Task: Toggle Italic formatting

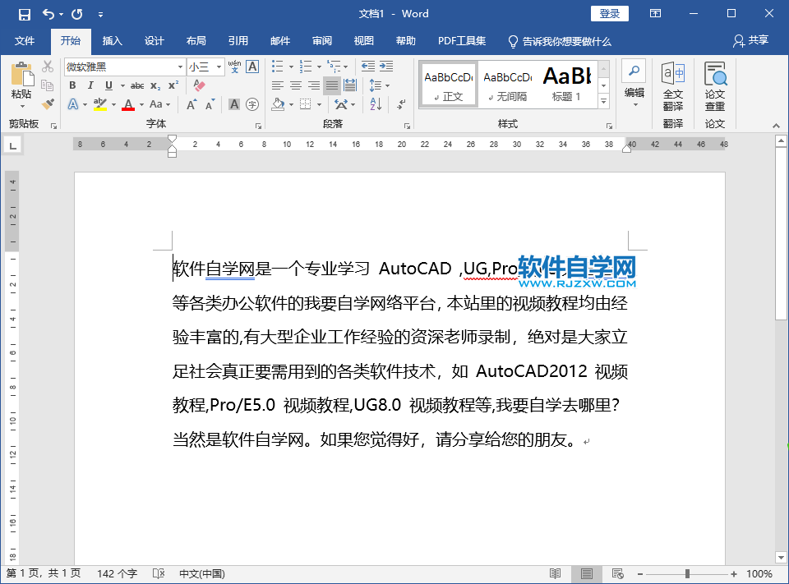Action: (x=90, y=85)
